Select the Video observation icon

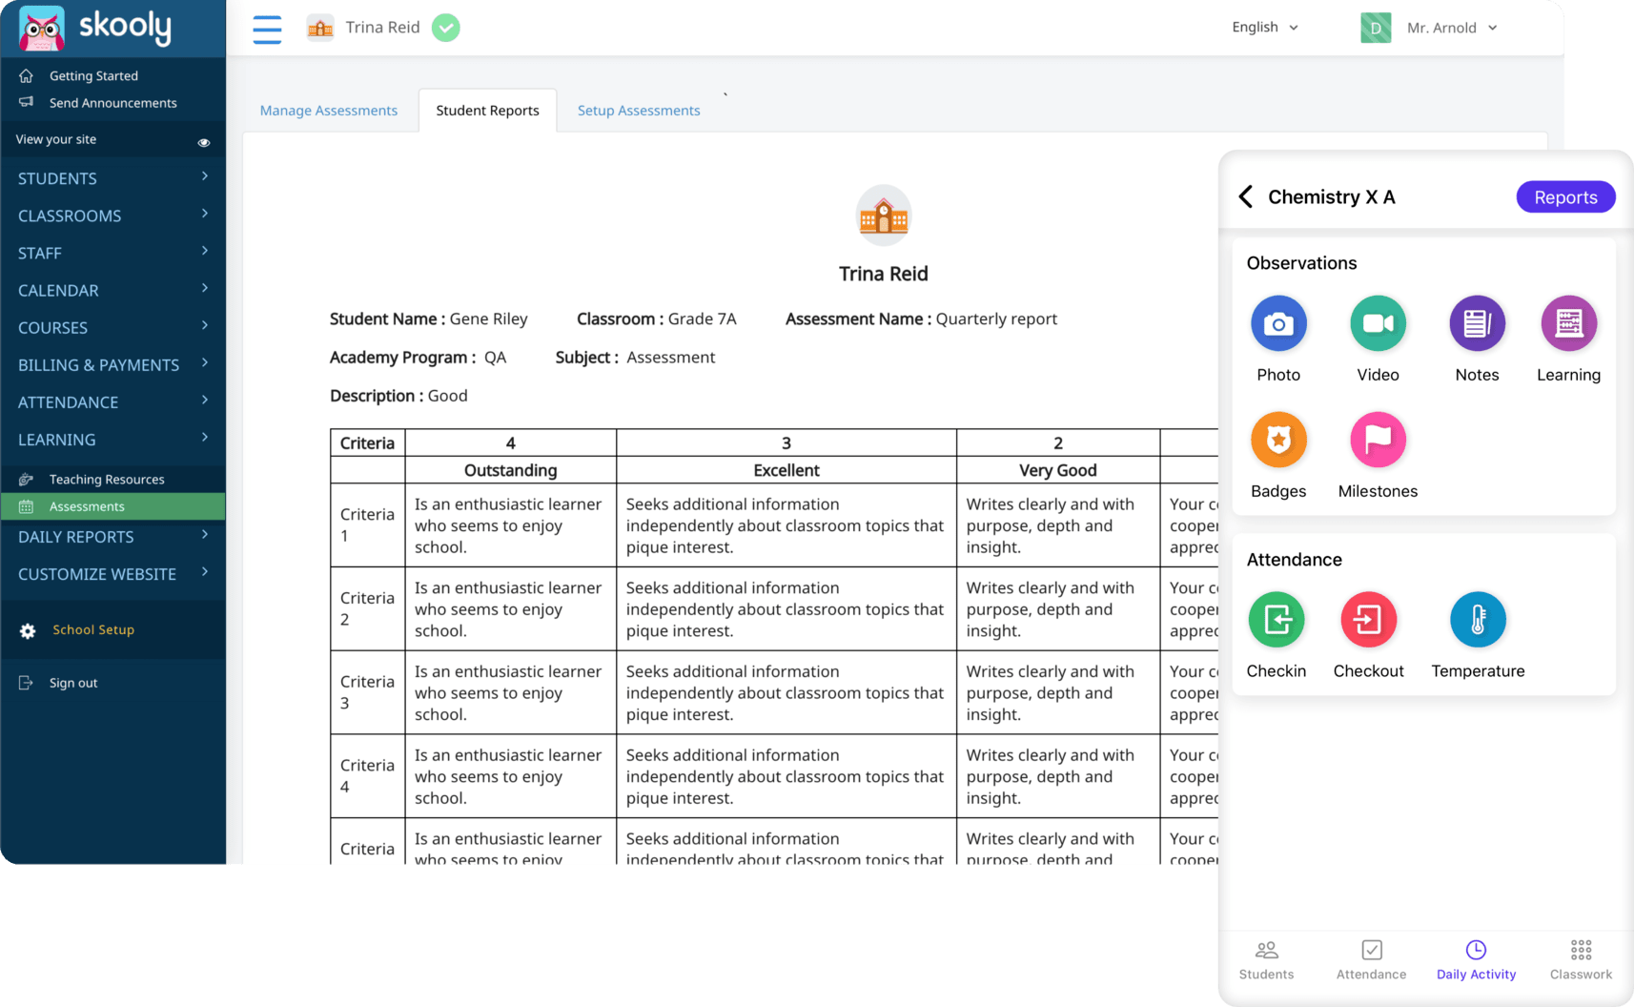pyautogui.click(x=1377, y=323)
